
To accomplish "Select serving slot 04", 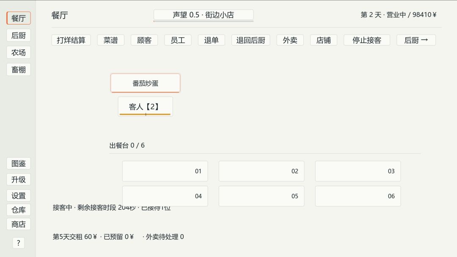I will [x=165, y=196].
